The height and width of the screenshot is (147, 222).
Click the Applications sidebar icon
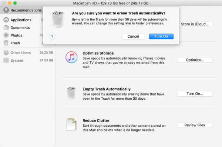pos(6,20)
